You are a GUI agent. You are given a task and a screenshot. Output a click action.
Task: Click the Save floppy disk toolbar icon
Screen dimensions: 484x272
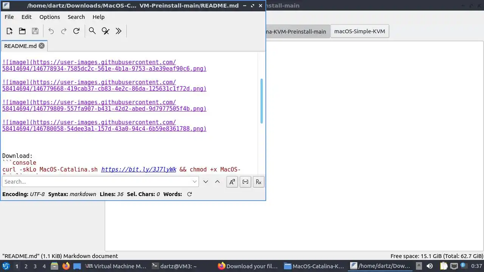click(35, 31)
